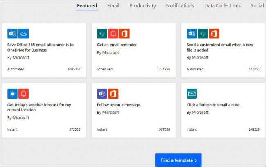Click the red bell notification icon on reminder card

pos(113,34)
